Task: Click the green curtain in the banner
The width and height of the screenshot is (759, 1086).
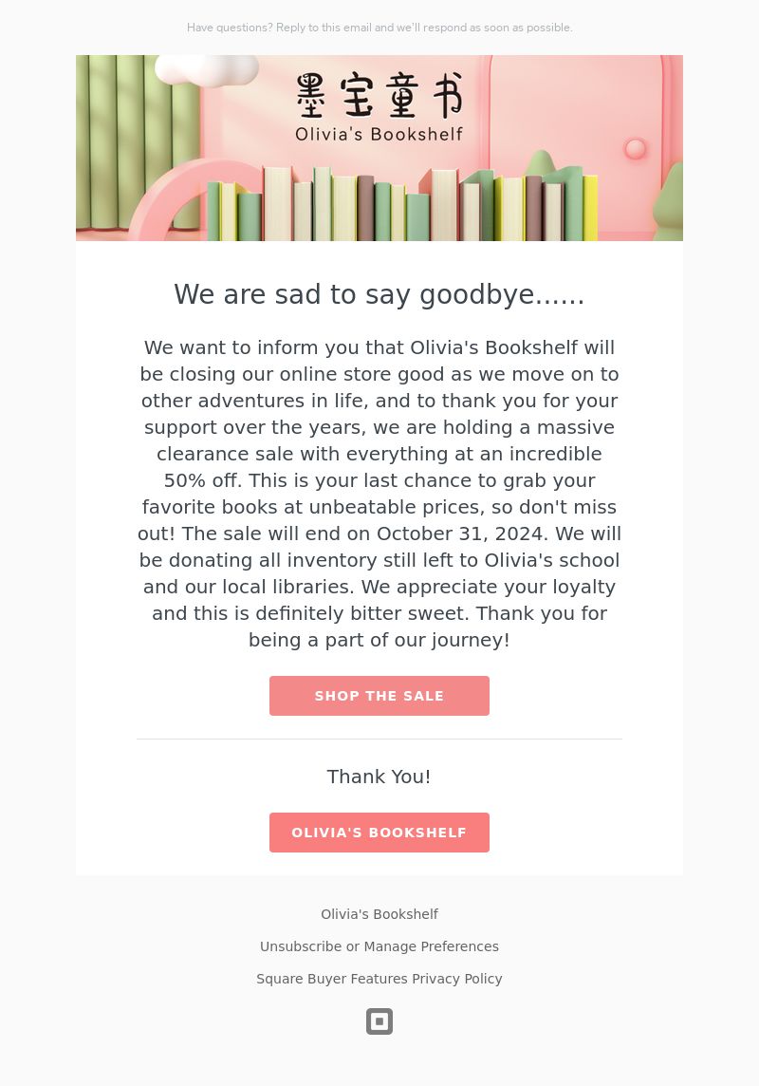Action: [x=137, y=142]
